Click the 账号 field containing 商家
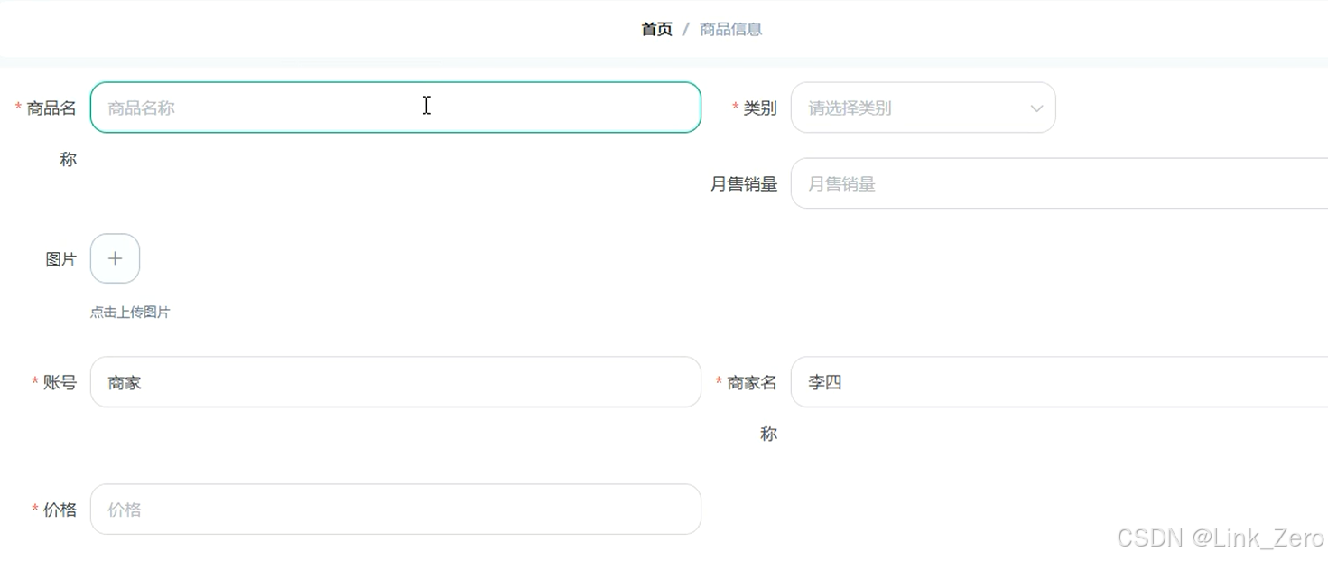The image size is (1328, 561). pos(395,381)
